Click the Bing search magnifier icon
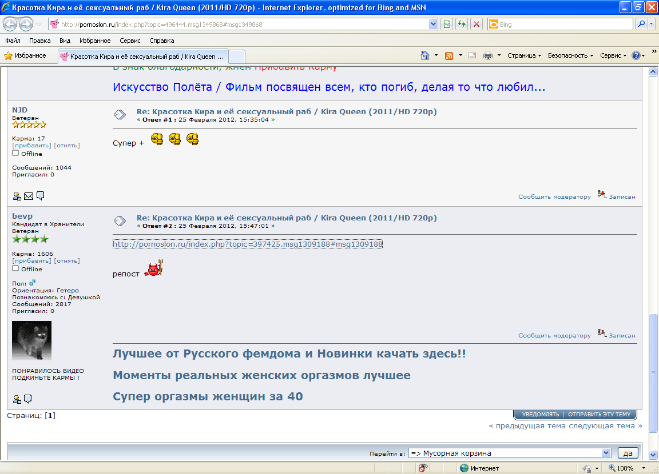 coord(641,25)
